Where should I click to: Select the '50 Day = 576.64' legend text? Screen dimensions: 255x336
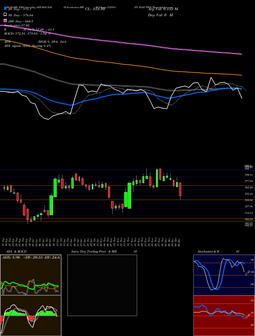pyautogui.click(x=20, y=15)
